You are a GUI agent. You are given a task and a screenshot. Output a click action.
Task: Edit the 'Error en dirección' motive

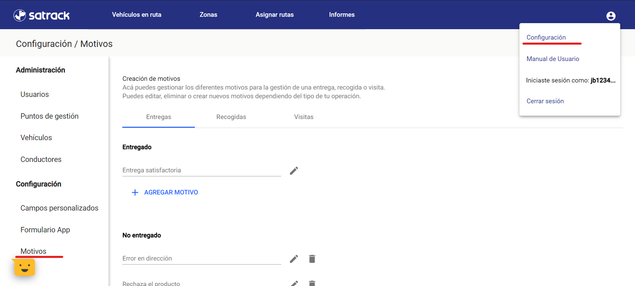294,259
